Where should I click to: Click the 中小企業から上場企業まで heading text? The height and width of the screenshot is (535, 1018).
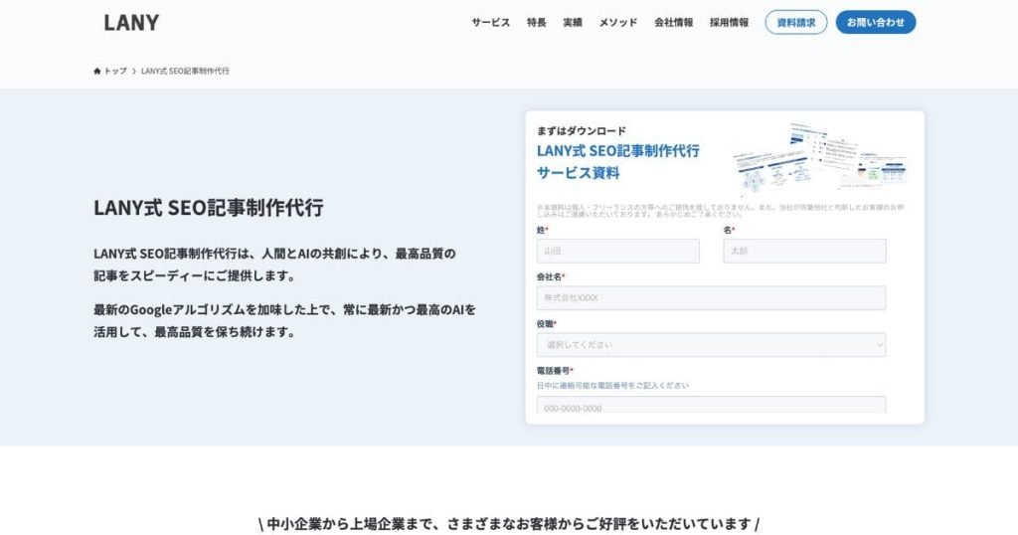pyautogui.click(x=509, y=523)
